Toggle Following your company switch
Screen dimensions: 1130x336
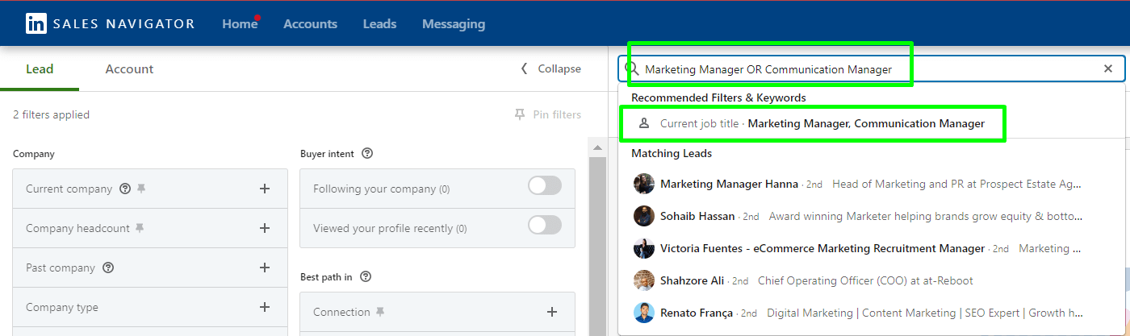pyautogui.click(x=545, y=186)
